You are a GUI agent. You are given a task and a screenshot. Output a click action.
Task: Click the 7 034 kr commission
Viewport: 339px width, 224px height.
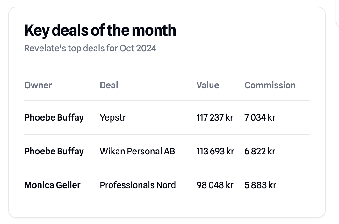click(x=260, y=117)
